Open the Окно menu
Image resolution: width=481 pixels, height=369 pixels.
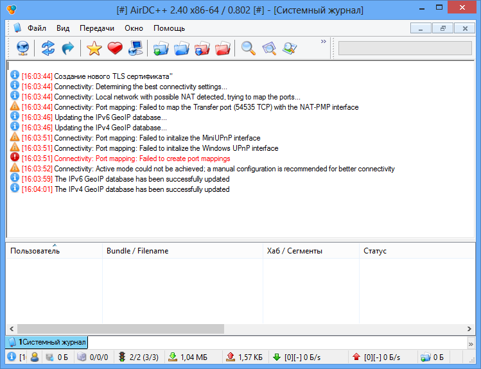pyautogui.click(x=134, y=28)
